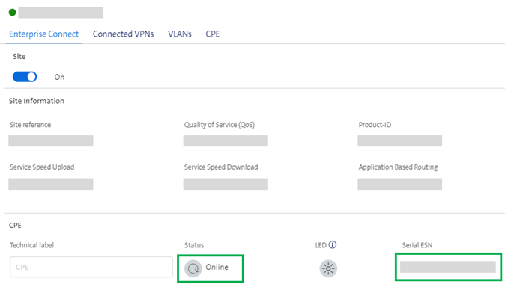
Task: Click the green online status dot
Action: [x=12, y=13]
